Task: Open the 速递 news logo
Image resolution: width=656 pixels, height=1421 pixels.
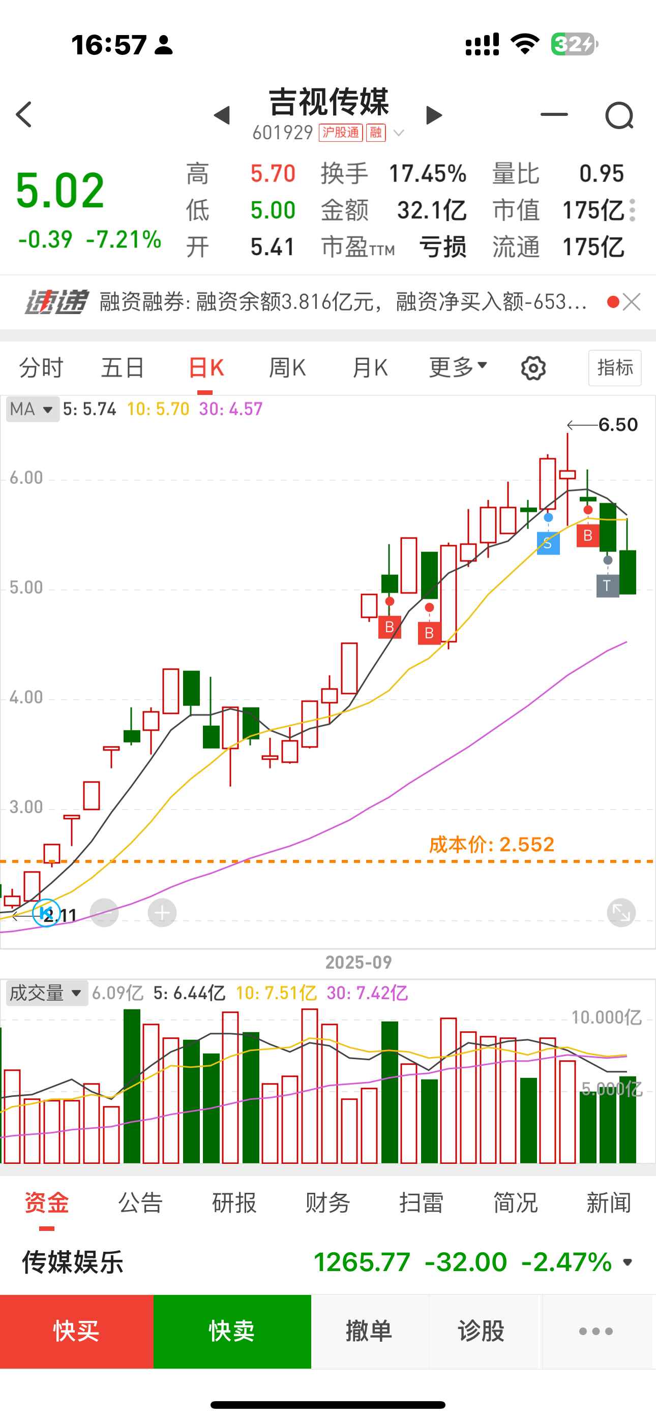Action: pyautogui.click(x=56, y=302)
